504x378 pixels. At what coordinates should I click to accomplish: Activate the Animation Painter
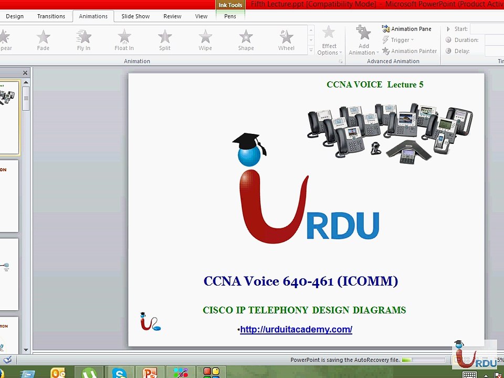coord(409,51)
